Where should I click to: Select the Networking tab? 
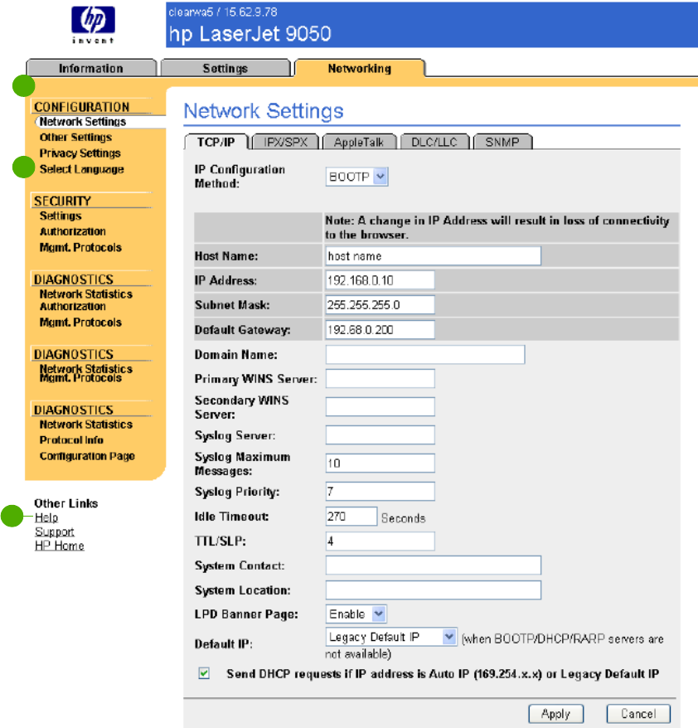coord(360,68)
